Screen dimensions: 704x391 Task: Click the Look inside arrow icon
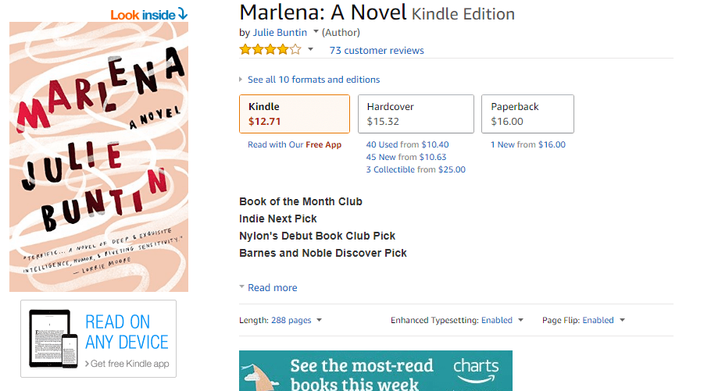tap(182, 13)
